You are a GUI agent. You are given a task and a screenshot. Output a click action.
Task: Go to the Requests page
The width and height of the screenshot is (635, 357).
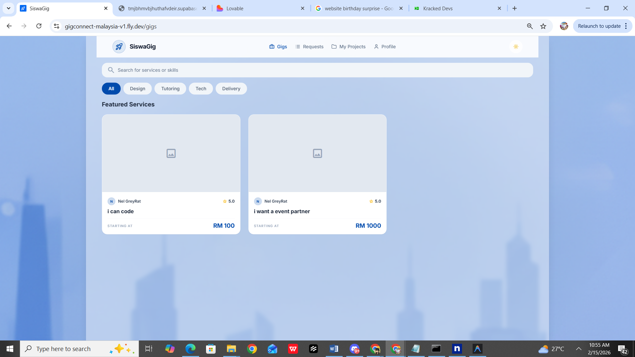pos(309,47)
